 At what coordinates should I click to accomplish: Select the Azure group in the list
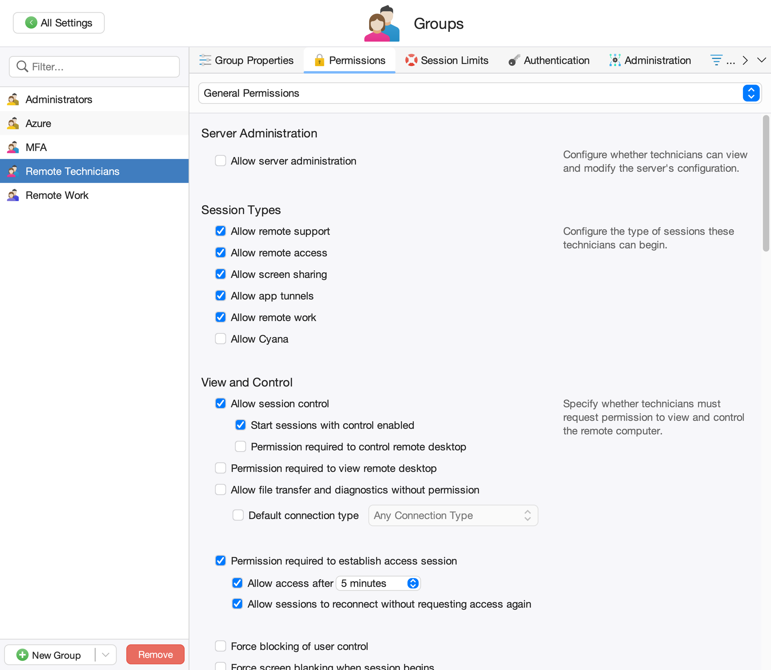(x=94, y=123)
